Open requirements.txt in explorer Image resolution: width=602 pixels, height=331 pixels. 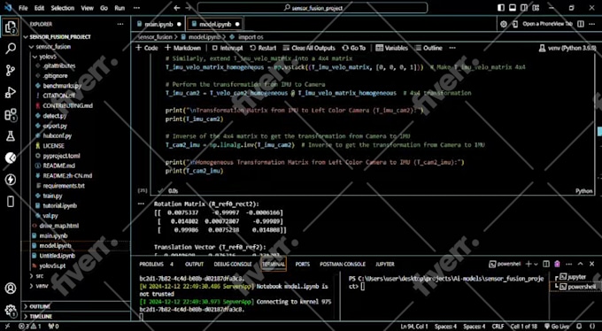(64, 186)
